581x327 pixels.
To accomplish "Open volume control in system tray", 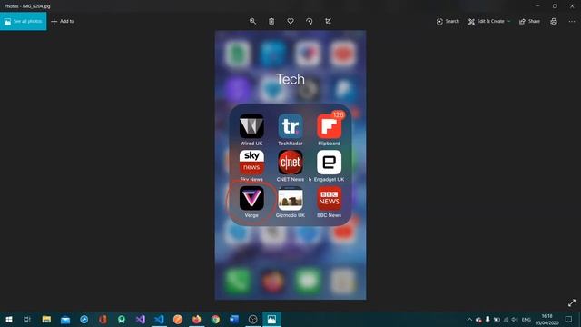I will click(515, 319).
